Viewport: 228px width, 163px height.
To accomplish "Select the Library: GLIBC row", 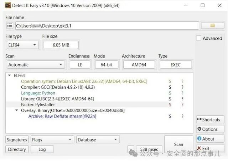I will click(x=57, y=99).
